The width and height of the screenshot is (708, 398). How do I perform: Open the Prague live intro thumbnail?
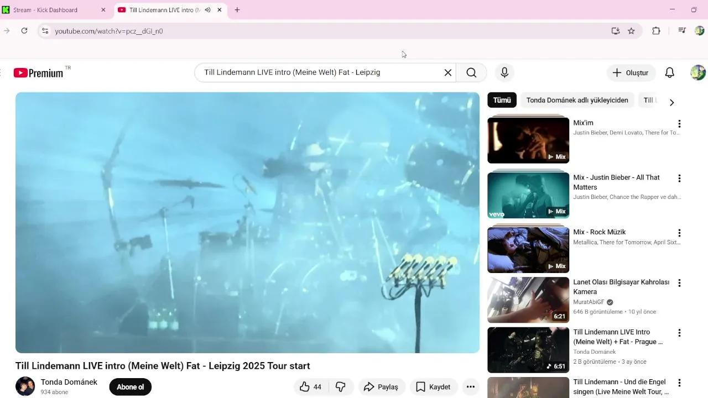pyautogui.click(x=528, y=350)
